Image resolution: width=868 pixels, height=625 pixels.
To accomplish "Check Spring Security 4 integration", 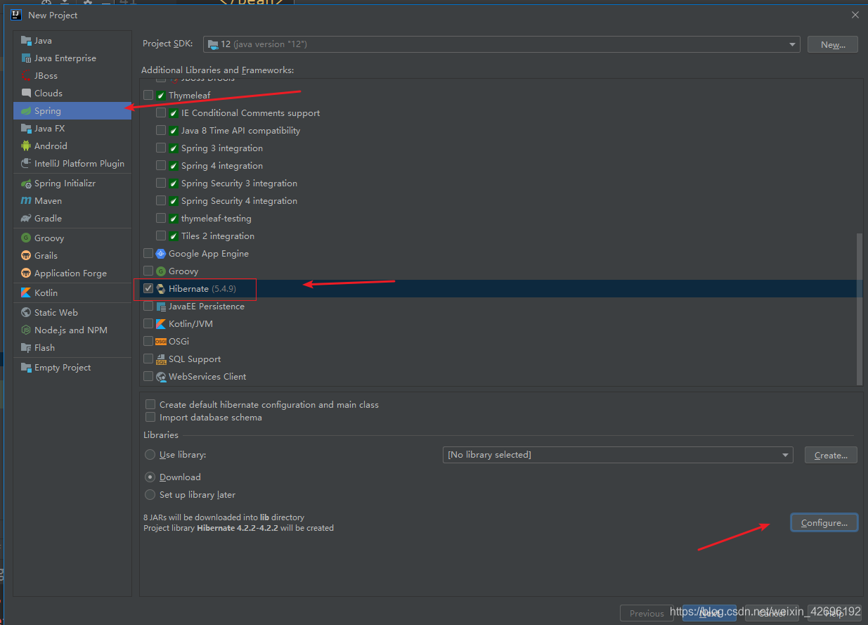I will pyautogui.click(x=161, y=200).
